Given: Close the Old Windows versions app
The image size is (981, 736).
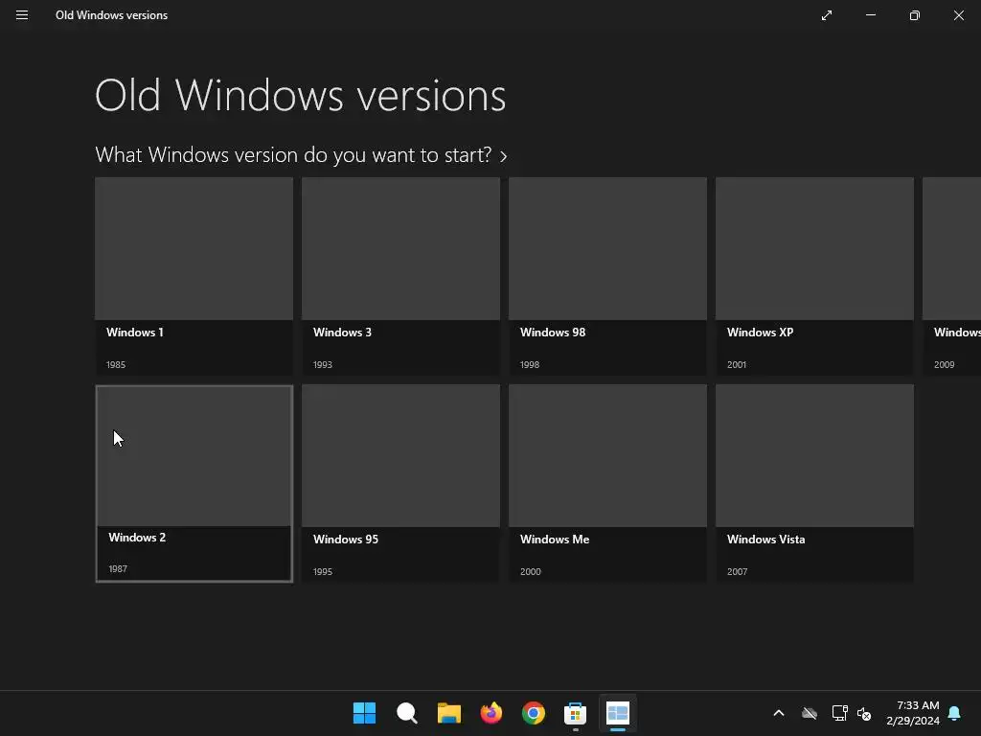Looking at the screenshot, I should pos(958,15).
